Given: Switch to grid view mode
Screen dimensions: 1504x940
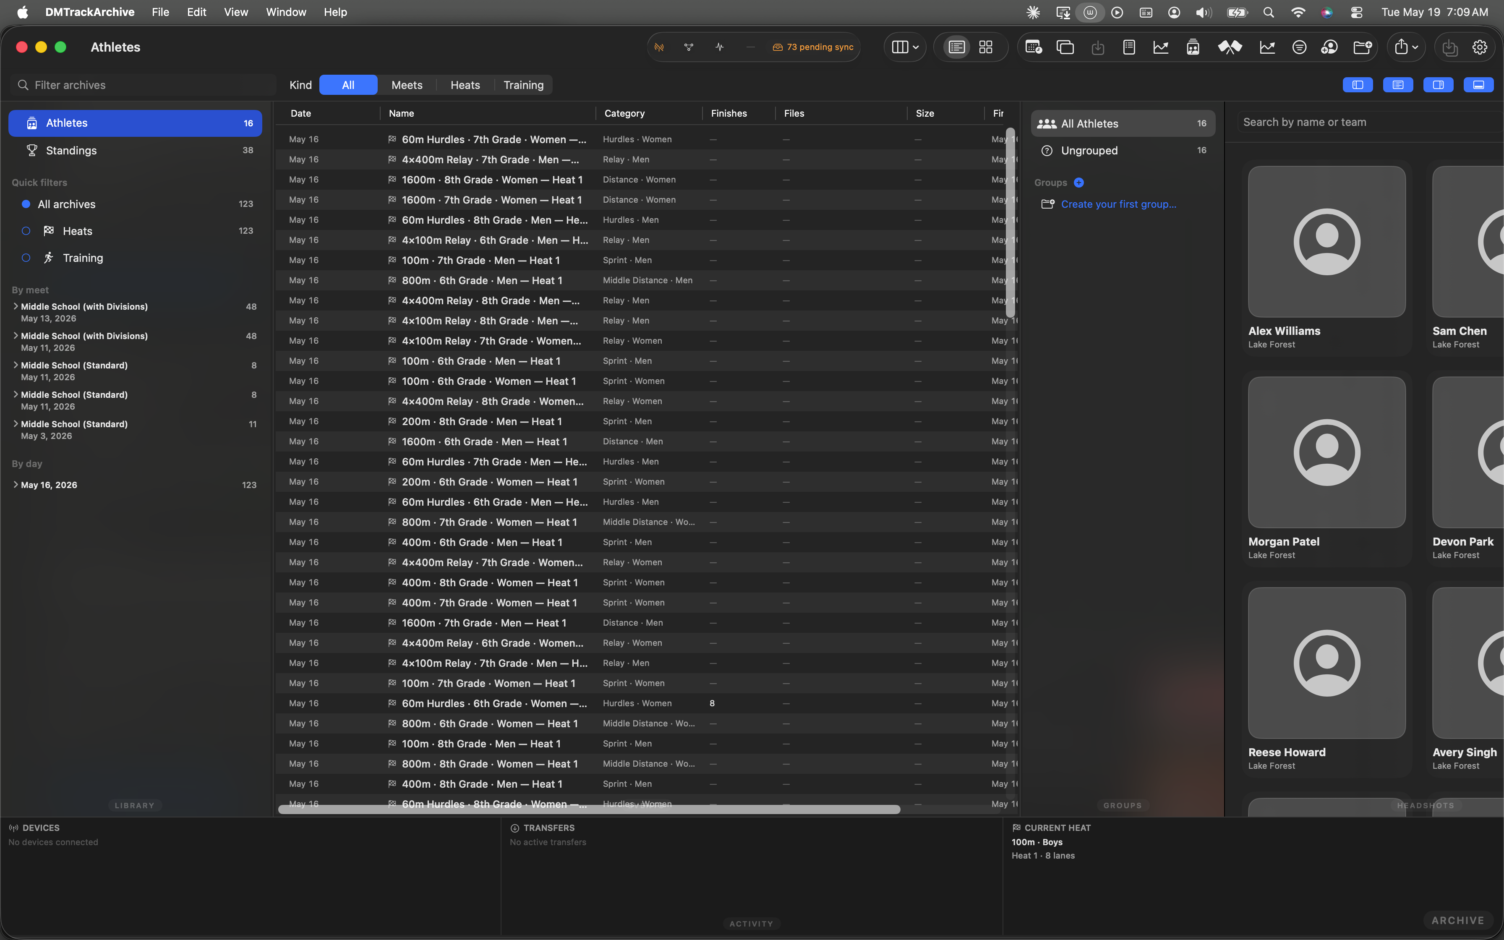Looking at the screenshot, I should (986, 47).
